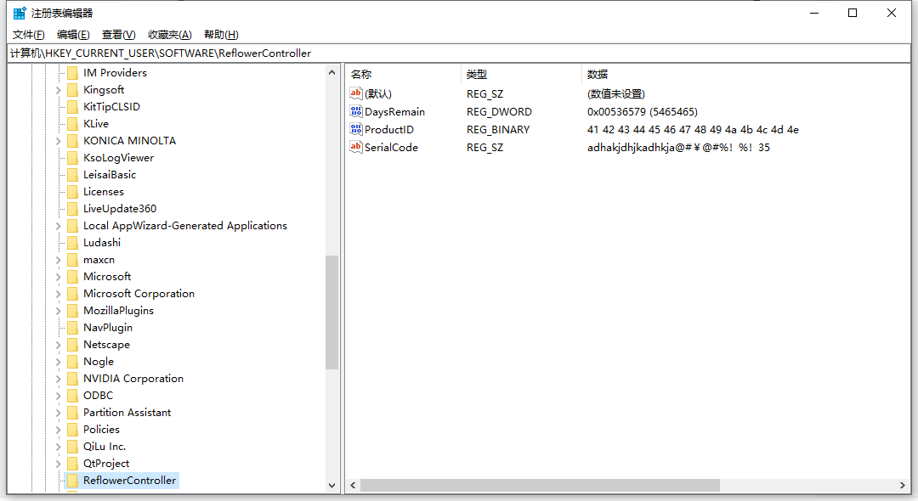Click the folder icon of ReflowerController
This screenshot has height=501, width=918.
pyautogui.click(x=72, y=480)
